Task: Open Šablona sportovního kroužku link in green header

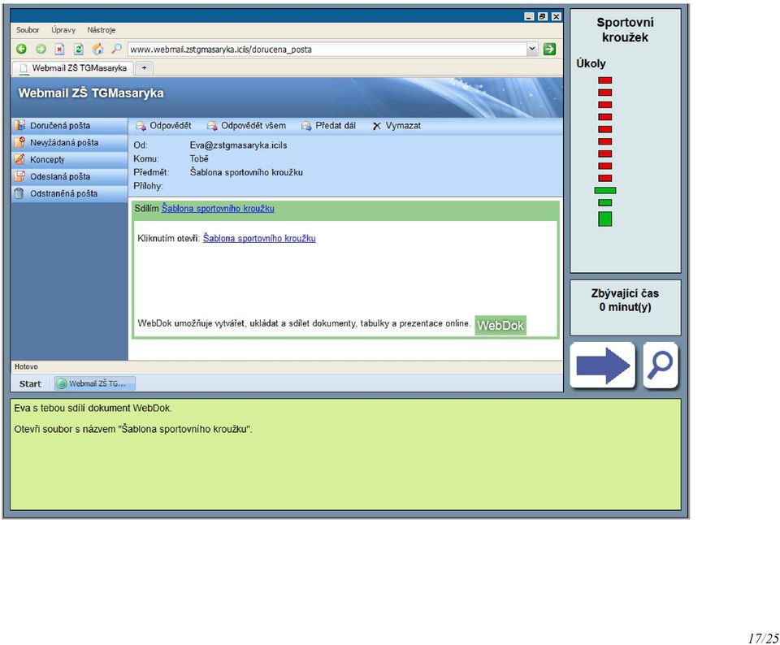Action: click(x=218, y=209)
